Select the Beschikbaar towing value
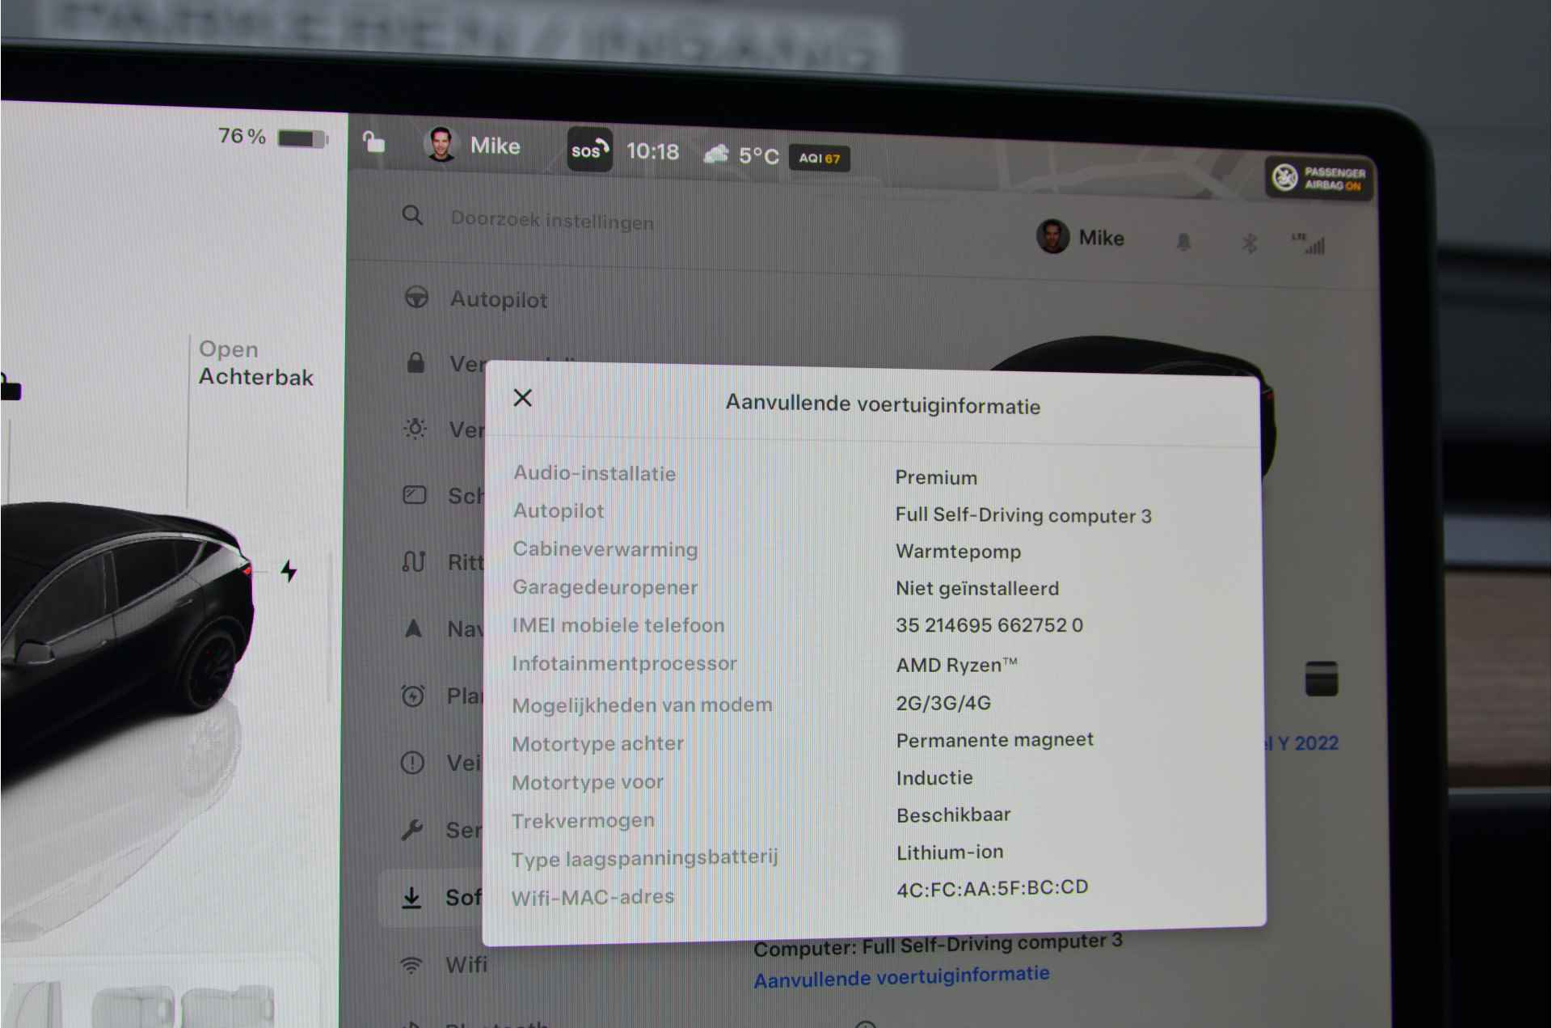Viewport: 1552px width, 1028px height. coord(954,814)
